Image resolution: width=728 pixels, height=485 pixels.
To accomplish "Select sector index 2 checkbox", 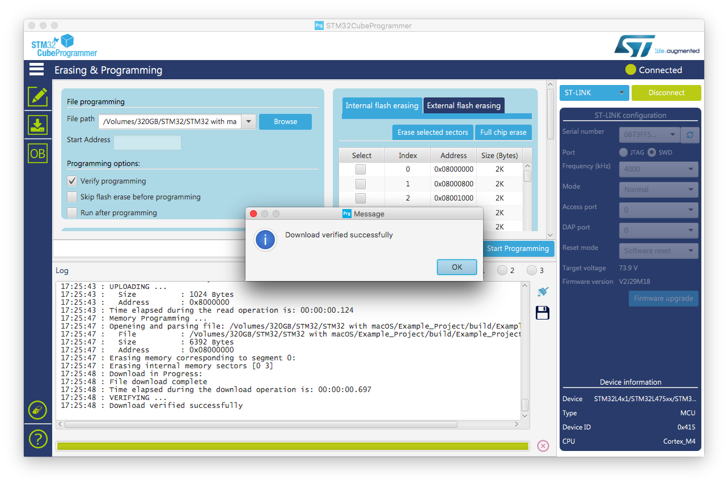I will (x=361, y=198).
